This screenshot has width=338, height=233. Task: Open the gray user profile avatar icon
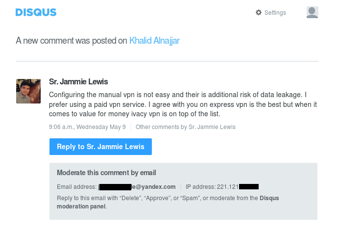click(313, 12)
